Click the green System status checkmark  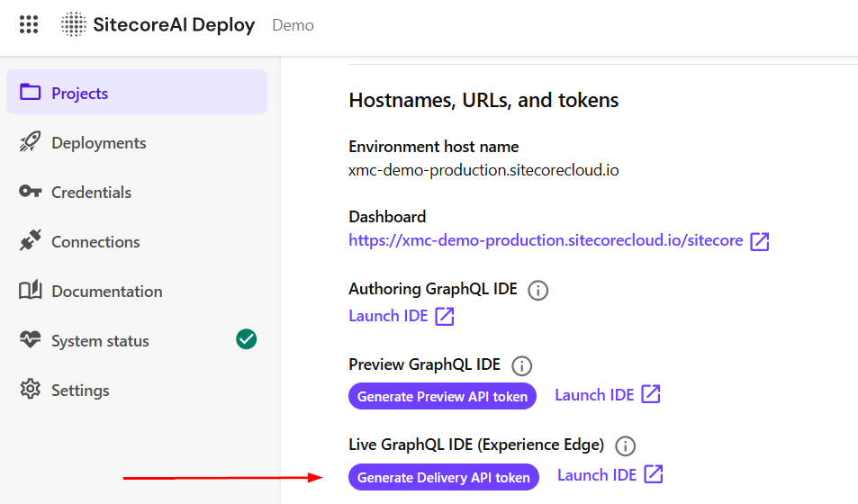tap(247, 339)
